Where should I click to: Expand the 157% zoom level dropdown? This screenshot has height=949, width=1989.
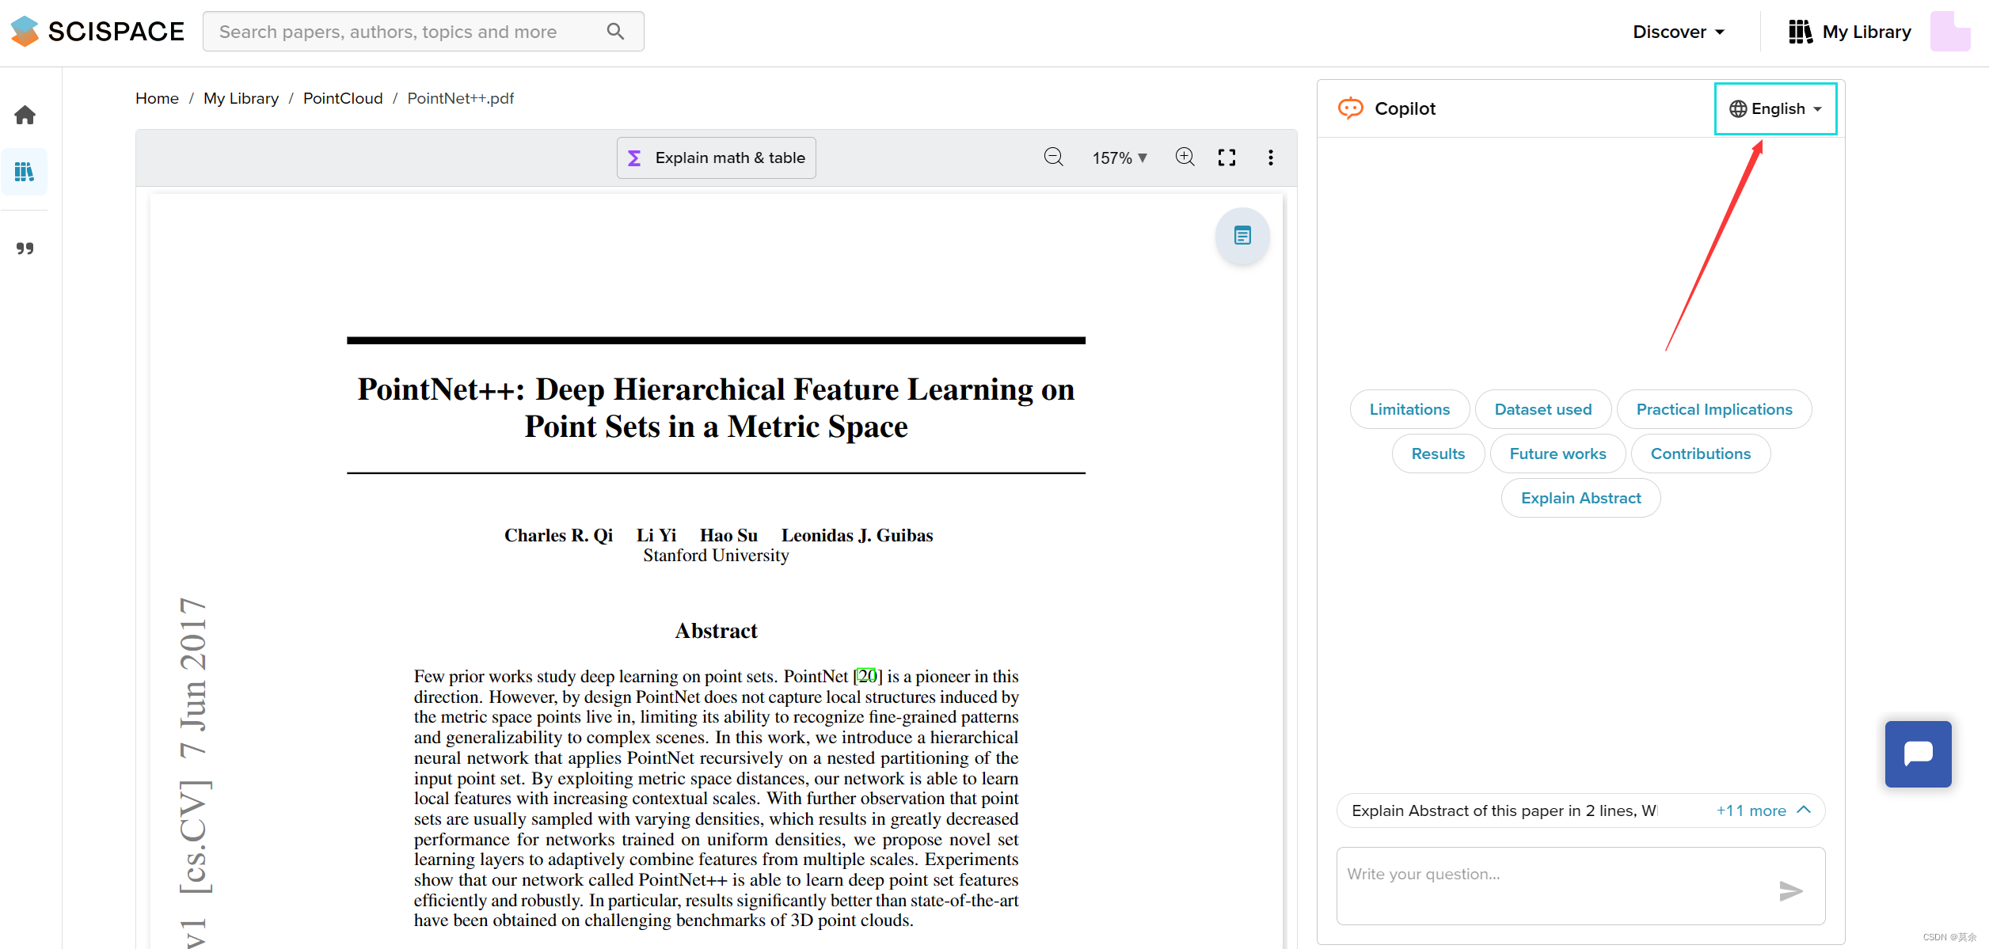click(x=1120, y=158)
